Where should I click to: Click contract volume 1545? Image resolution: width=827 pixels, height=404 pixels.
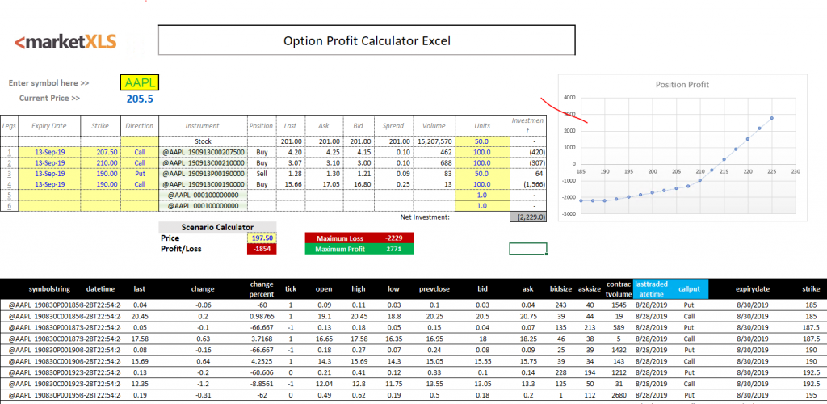619,305
